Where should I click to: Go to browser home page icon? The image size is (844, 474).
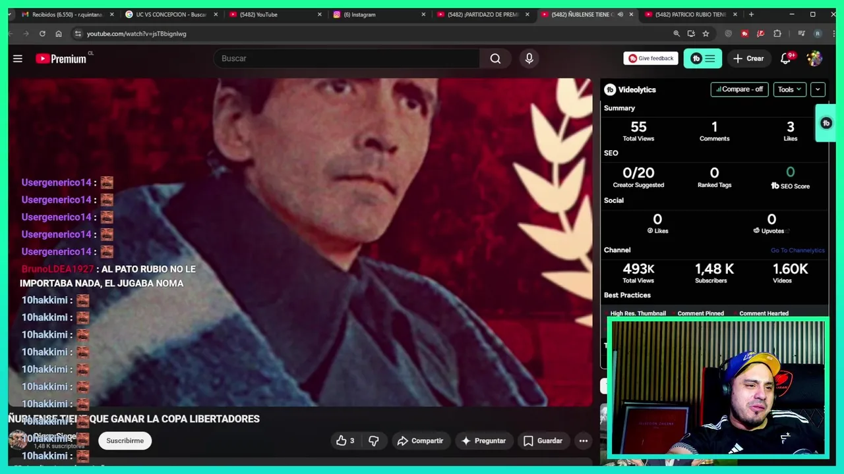click(59, 34)
